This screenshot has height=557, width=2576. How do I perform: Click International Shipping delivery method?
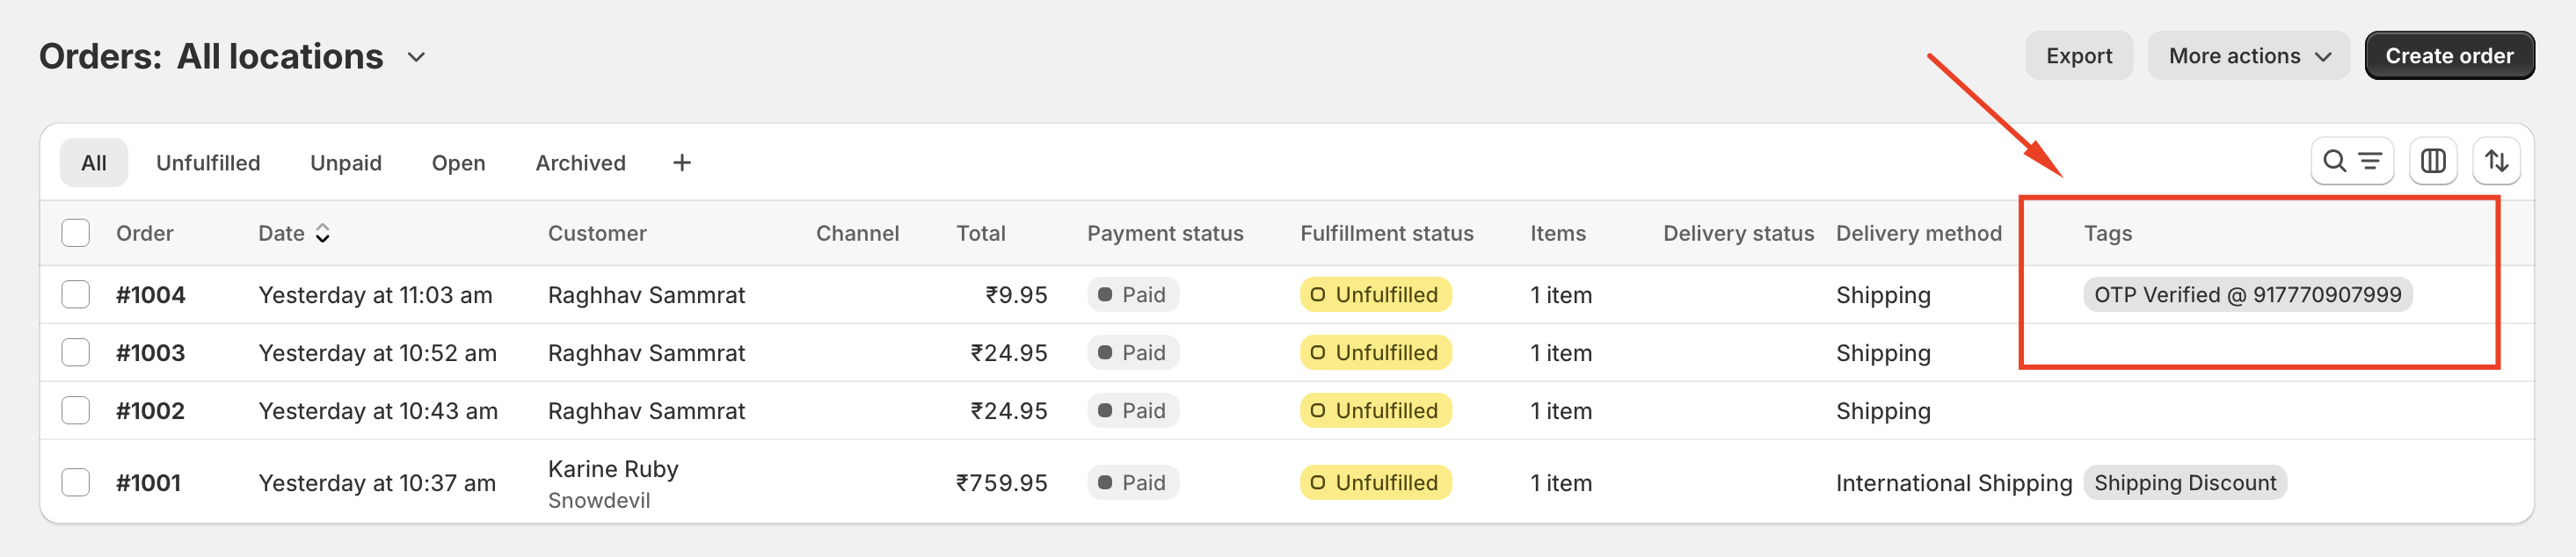1953,483
